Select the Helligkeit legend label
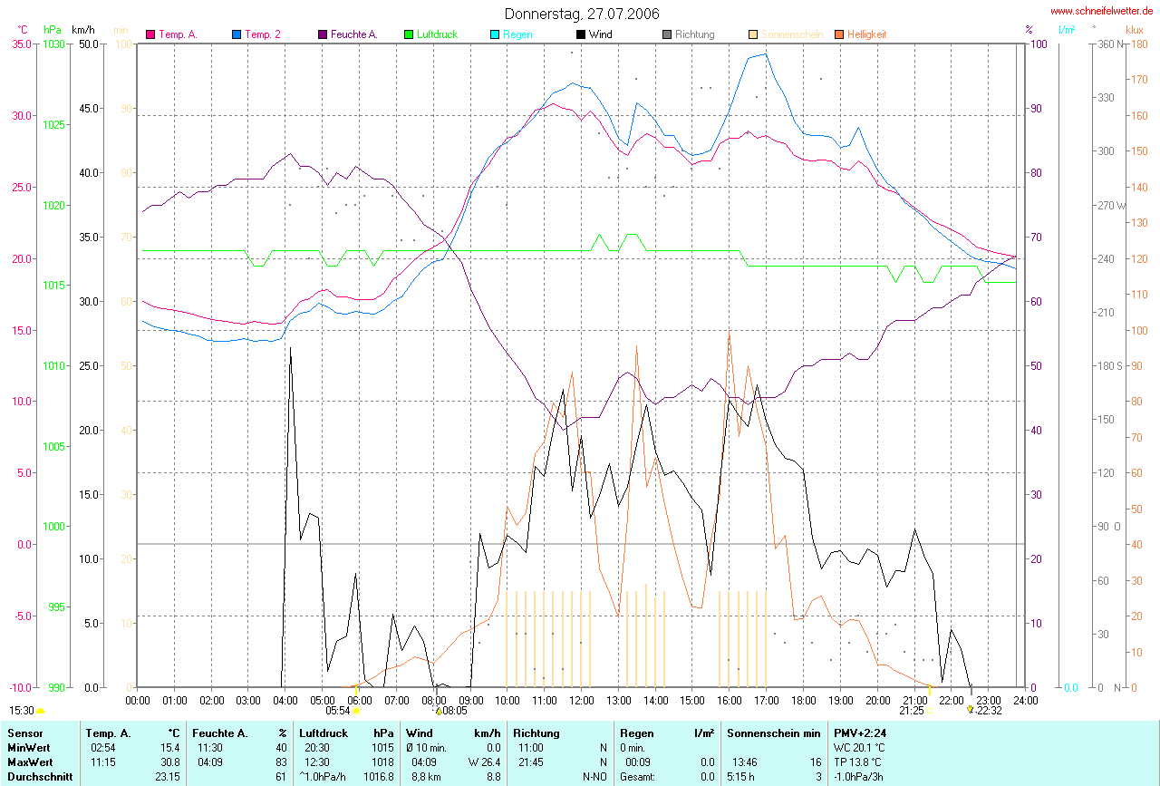The height and width of the screenshot is (786, 1160). (x=867, y=34)
